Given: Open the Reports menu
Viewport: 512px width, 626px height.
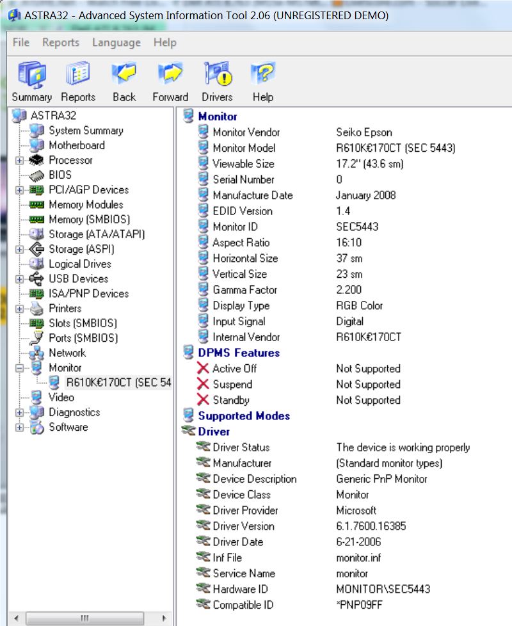Looking at the screenshot, I should coord(61,42).
